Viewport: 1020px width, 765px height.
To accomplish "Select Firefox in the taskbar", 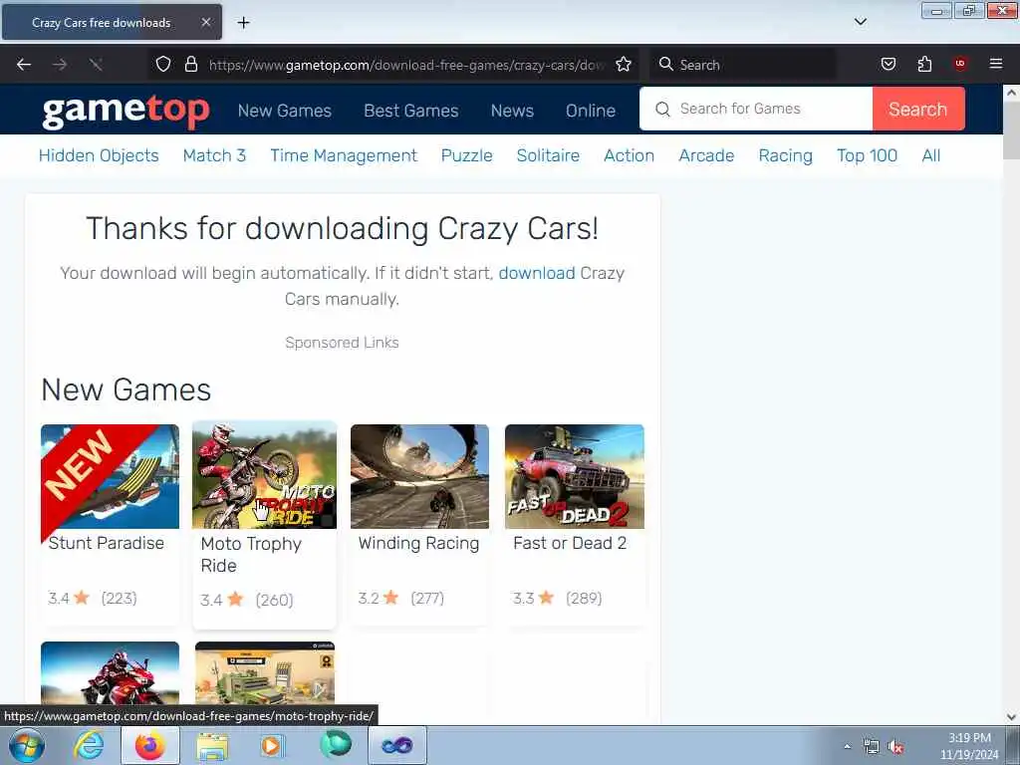I will tap(149, 745).
